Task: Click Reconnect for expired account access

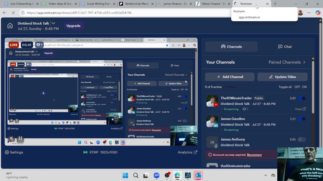Action: [254, 155]
